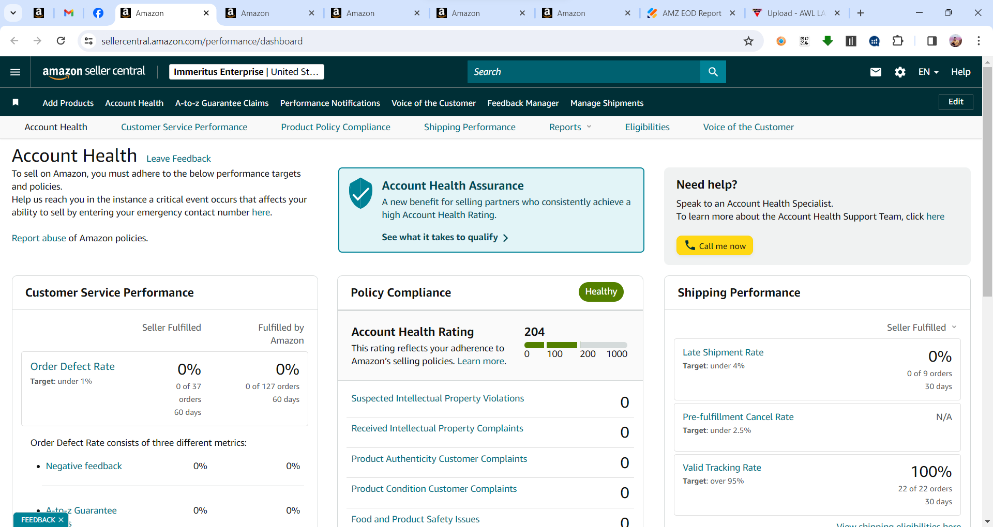Open the Order Defect Rate link

coord(72,366)
